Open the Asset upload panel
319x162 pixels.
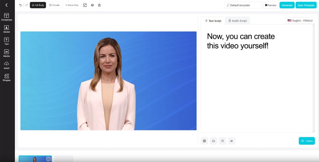coord(6,65)
